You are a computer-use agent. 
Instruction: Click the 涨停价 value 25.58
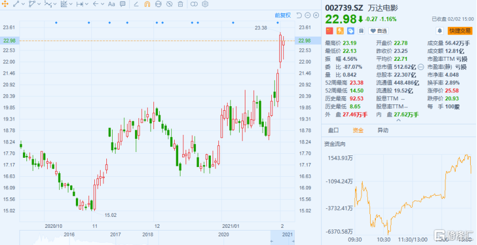coord(452,91)
